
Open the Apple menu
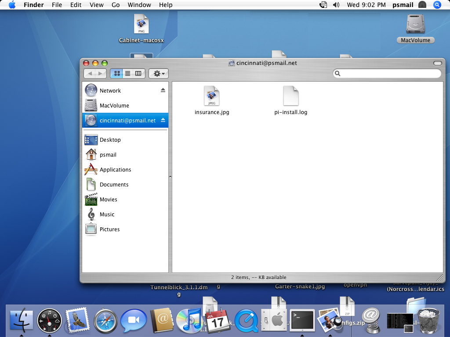click(x=12, y=5)
